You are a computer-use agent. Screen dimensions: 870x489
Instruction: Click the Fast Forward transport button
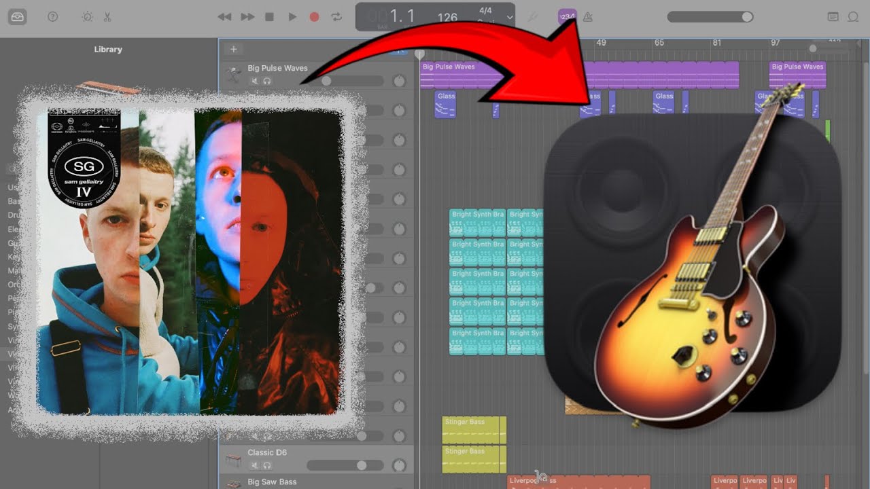pos(247,17)
